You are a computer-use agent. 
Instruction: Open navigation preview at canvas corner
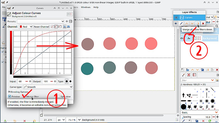[178, 115]
